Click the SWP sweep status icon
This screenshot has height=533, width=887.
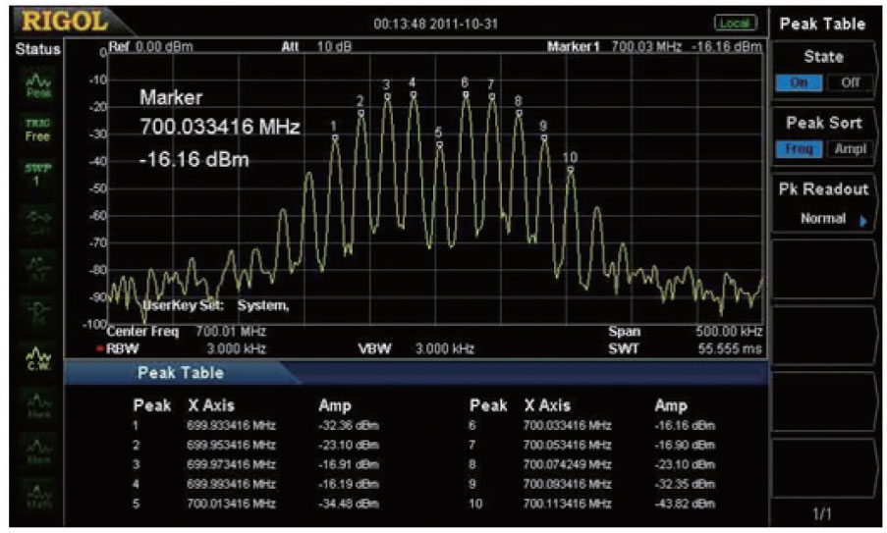point(35,175)
